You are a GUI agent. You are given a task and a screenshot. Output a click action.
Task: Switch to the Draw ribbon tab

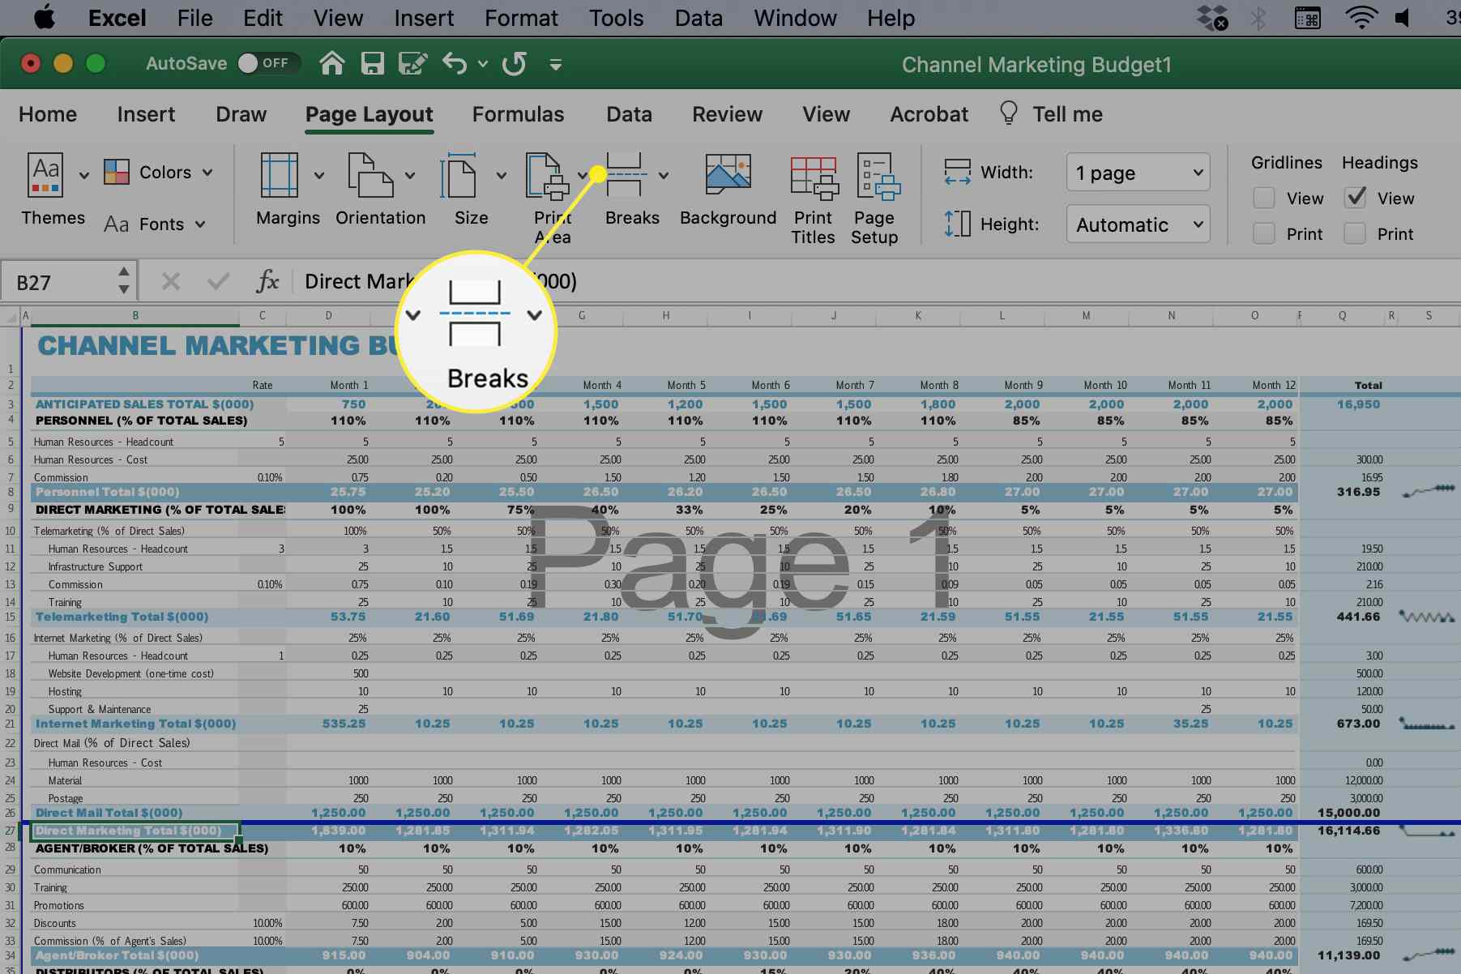(241, 114)
